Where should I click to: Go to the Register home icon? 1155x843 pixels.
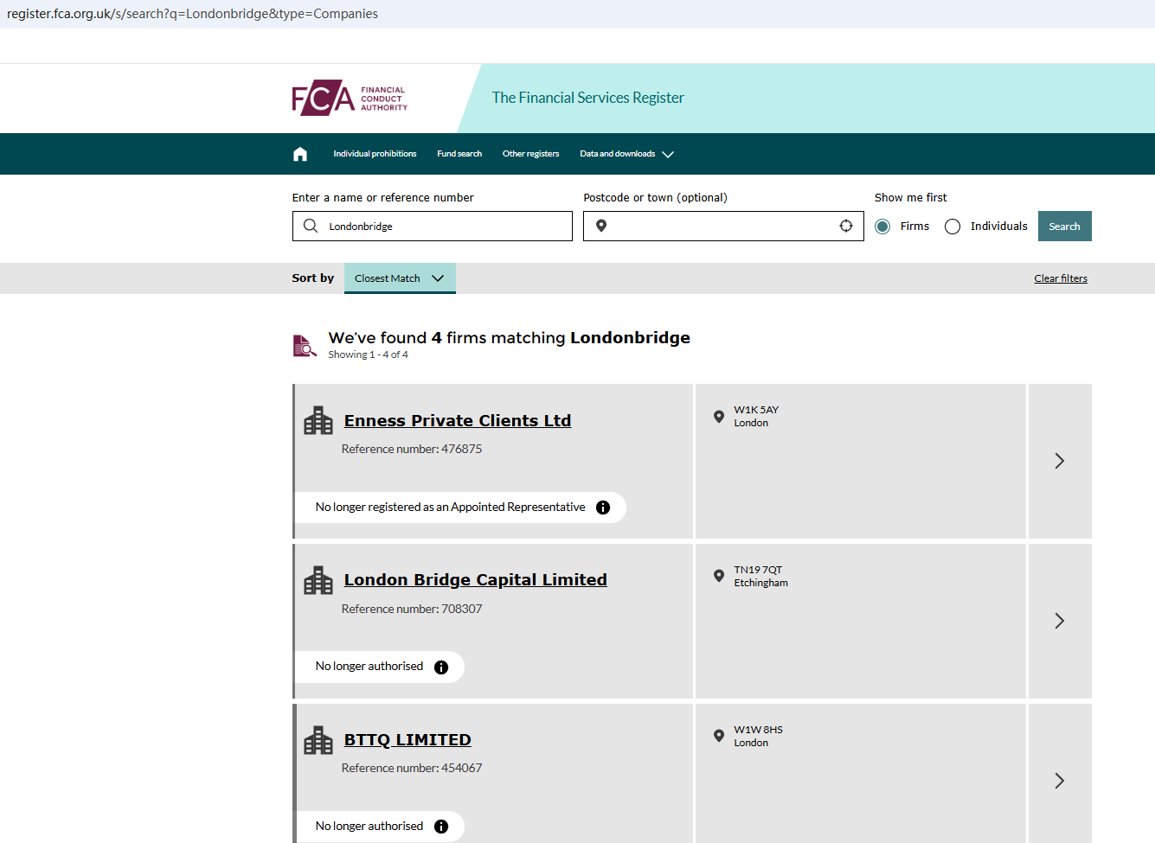[300, 154]
